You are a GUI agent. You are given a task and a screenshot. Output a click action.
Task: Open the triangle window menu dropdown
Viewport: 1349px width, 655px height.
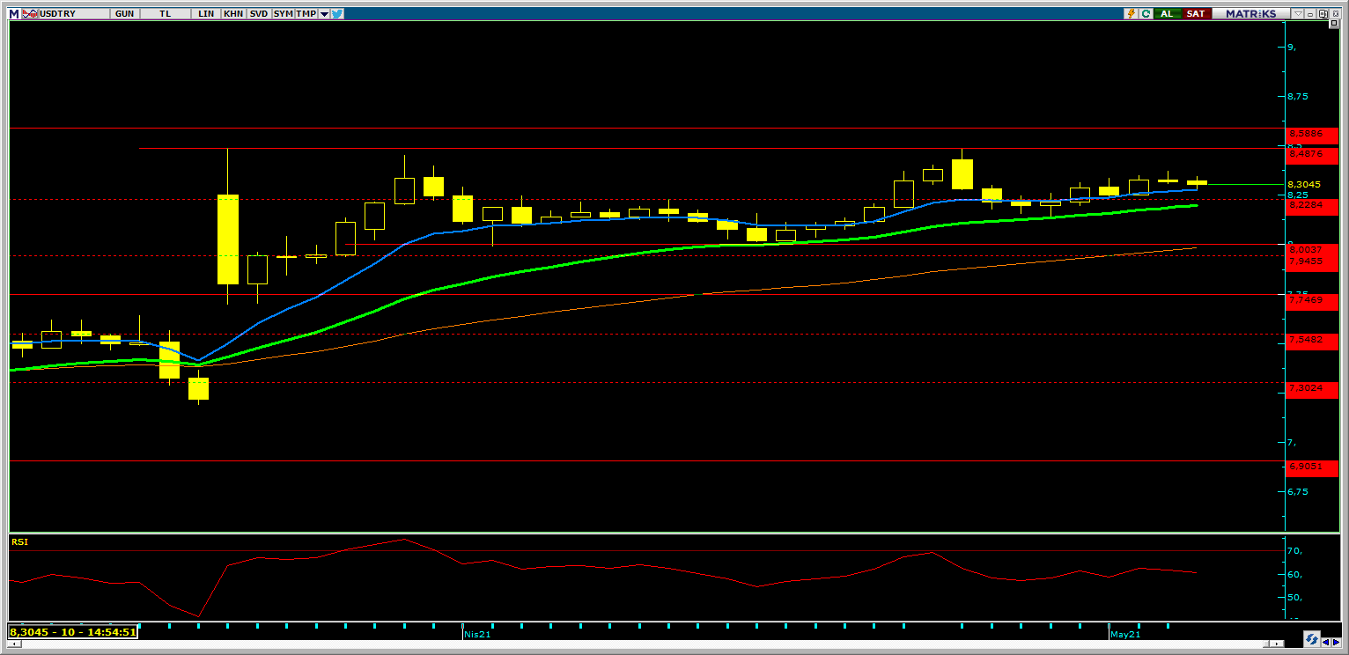tap(1298, 13)
